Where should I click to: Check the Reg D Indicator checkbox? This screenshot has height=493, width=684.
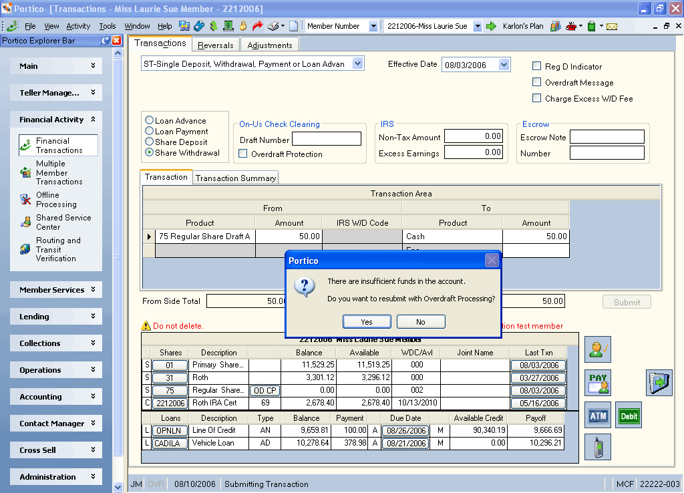coord(536,66)
